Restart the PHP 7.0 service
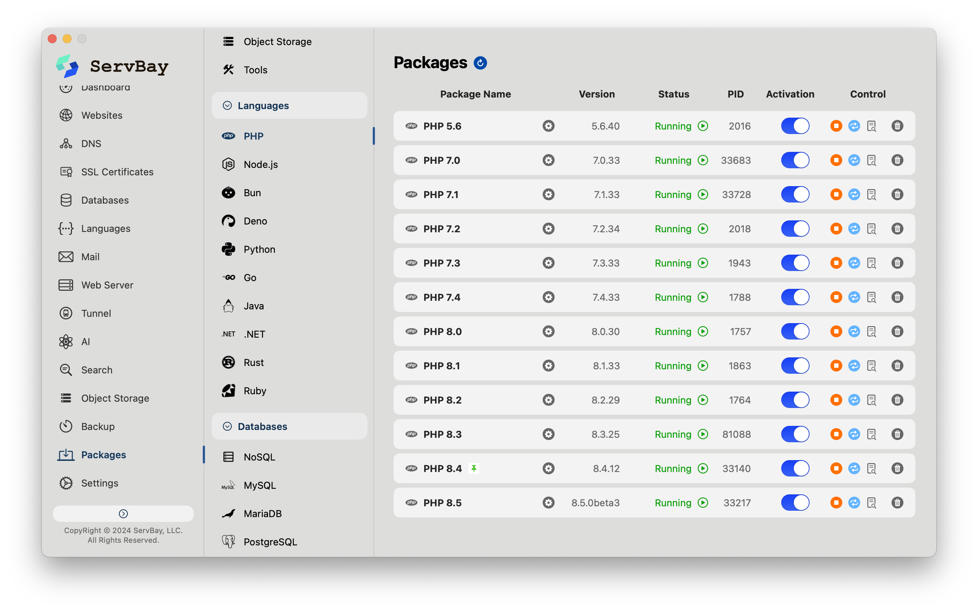978x612 pixels. click(x=854, y=160)
